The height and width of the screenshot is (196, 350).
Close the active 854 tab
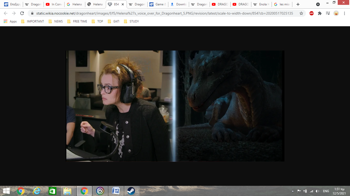(123, 4)
